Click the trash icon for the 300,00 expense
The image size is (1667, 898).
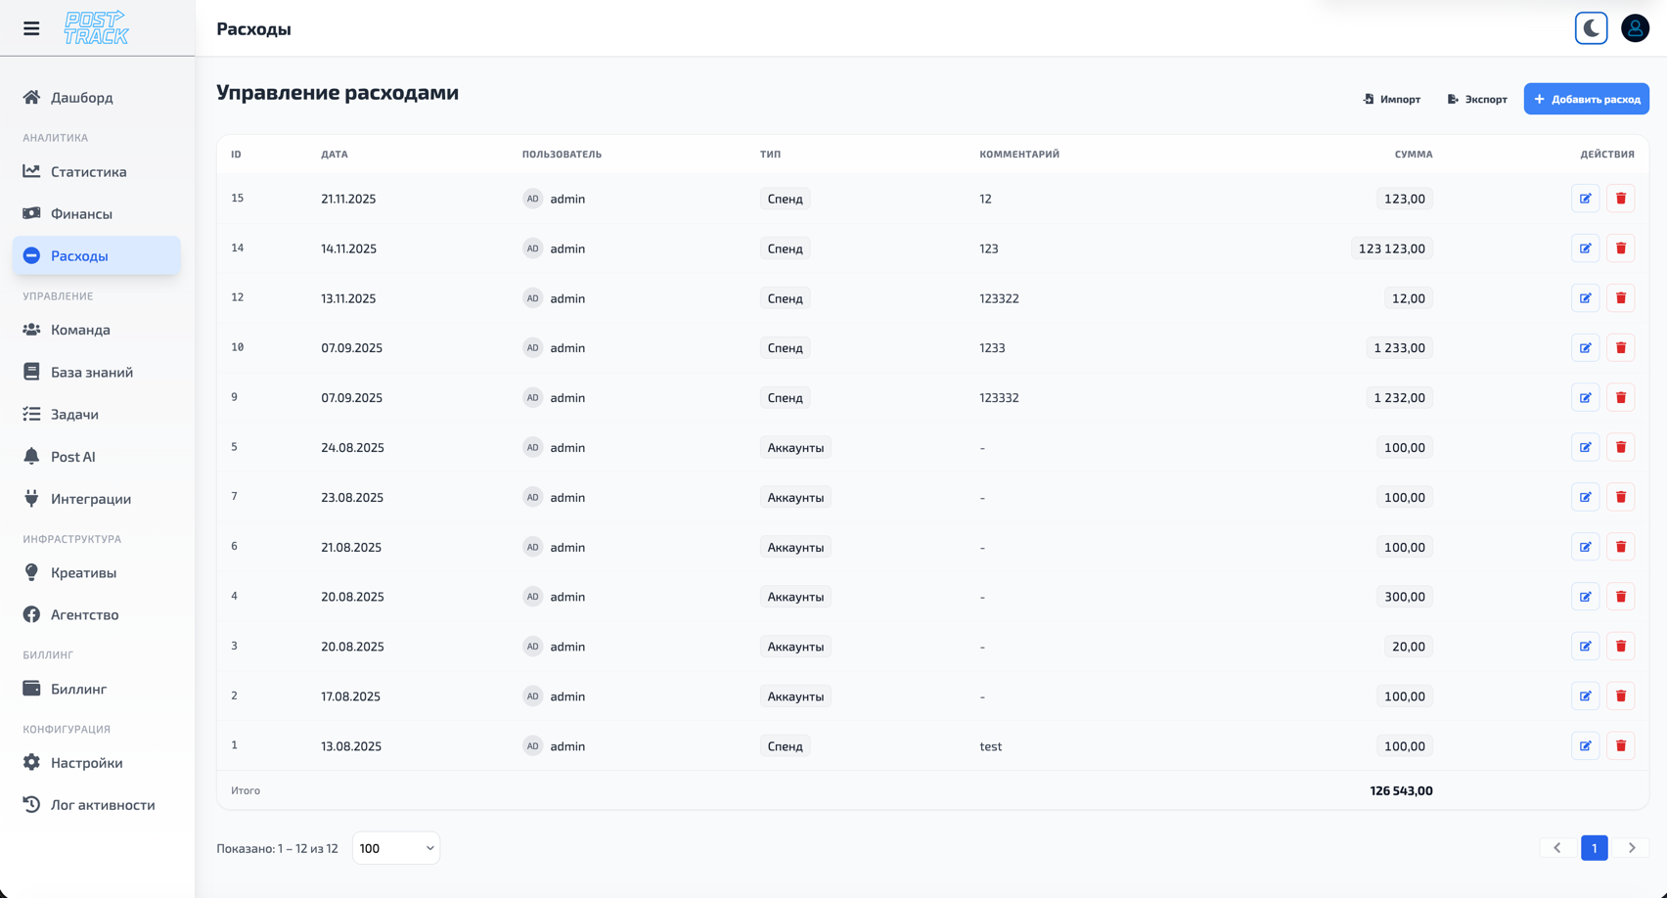[x=1620, y=597]
